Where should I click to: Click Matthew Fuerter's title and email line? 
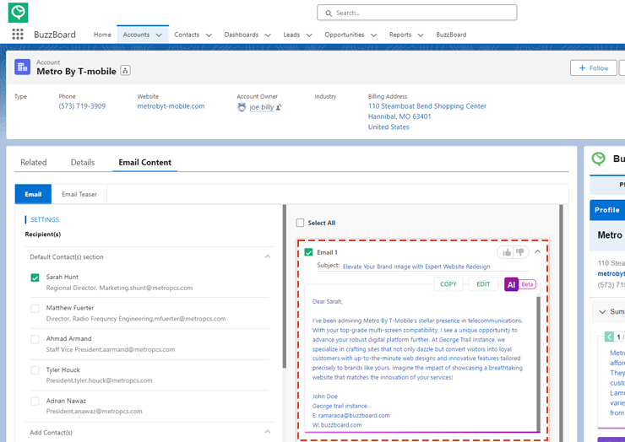point(136,319)
